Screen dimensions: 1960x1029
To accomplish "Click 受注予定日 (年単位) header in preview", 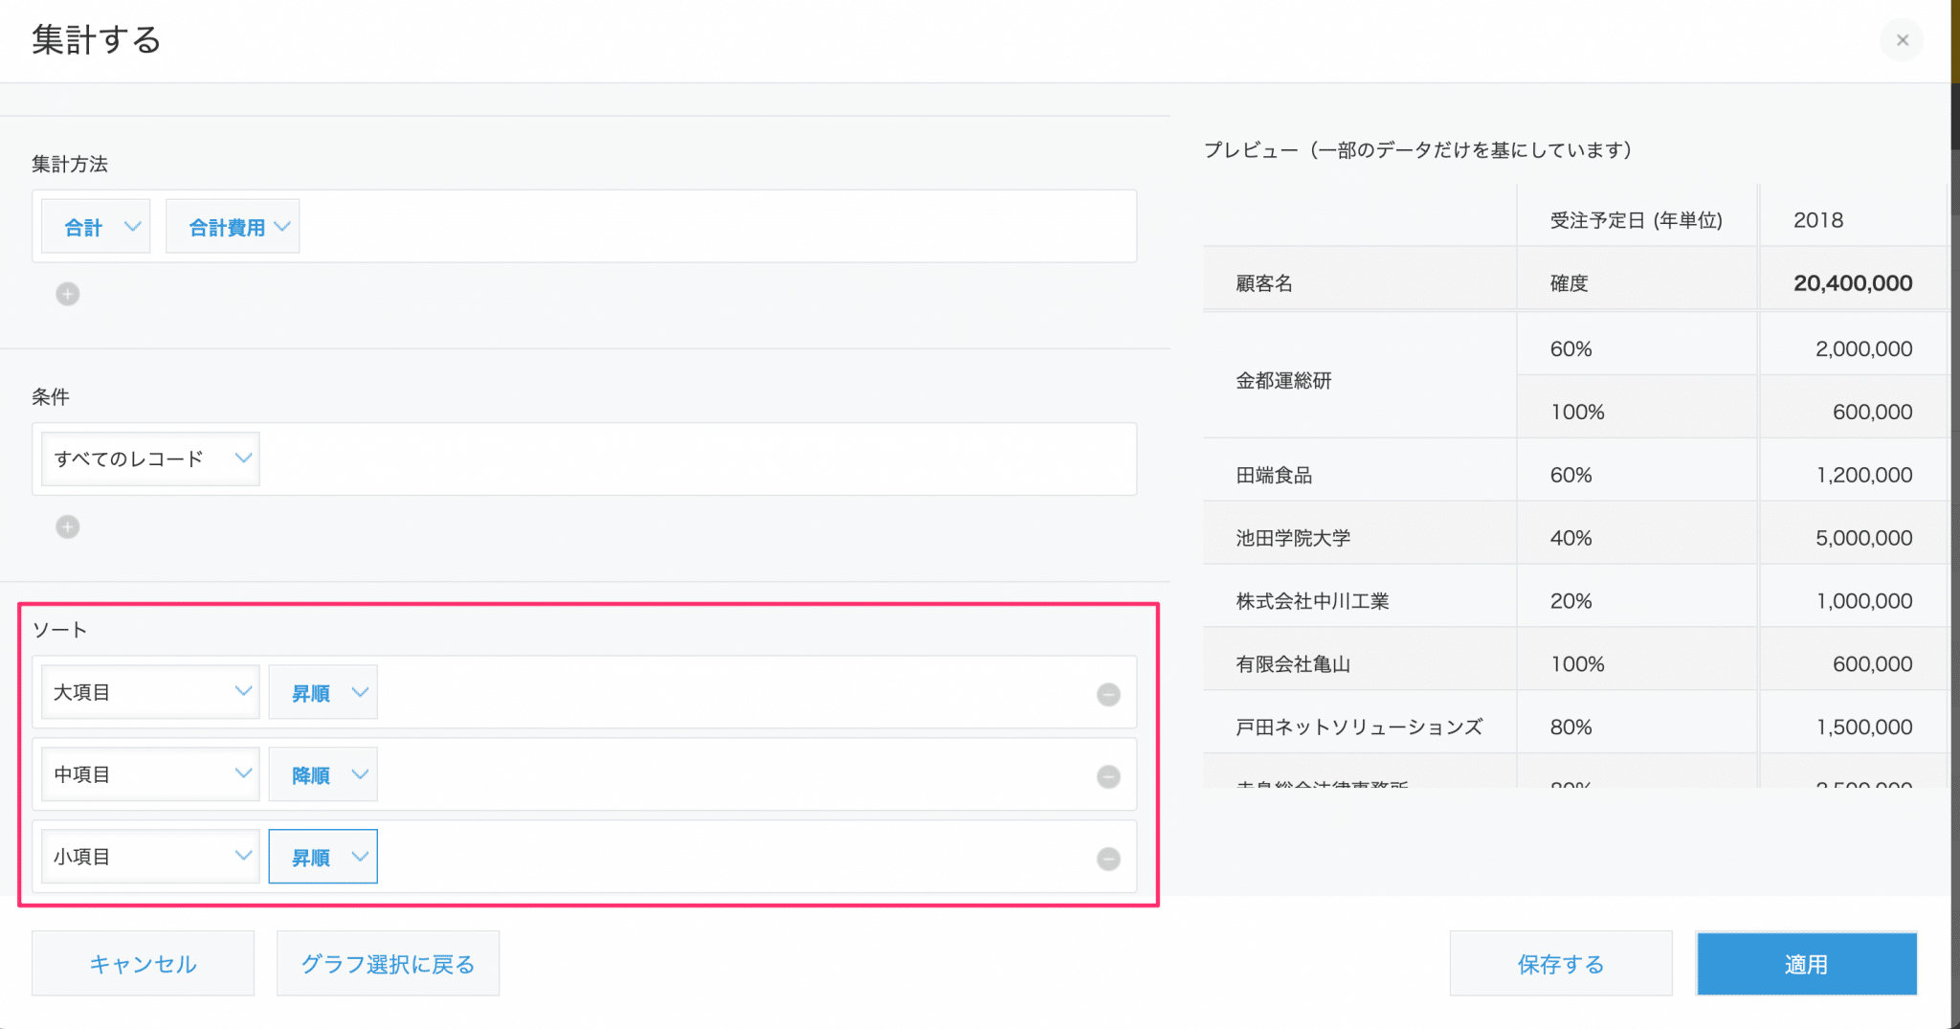I will [x=1637, y=220].
